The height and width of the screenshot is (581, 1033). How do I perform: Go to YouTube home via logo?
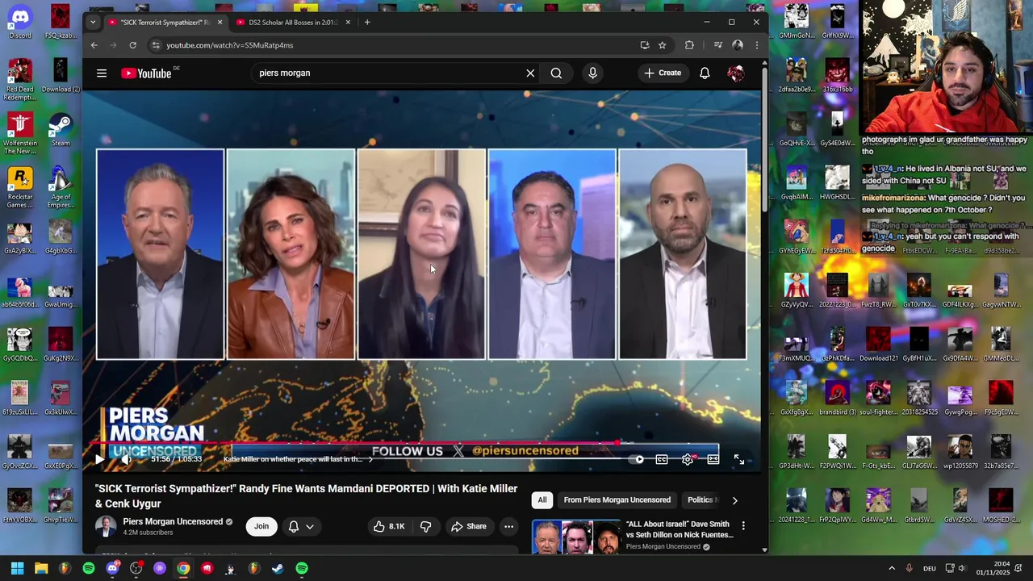coord(146,73)
